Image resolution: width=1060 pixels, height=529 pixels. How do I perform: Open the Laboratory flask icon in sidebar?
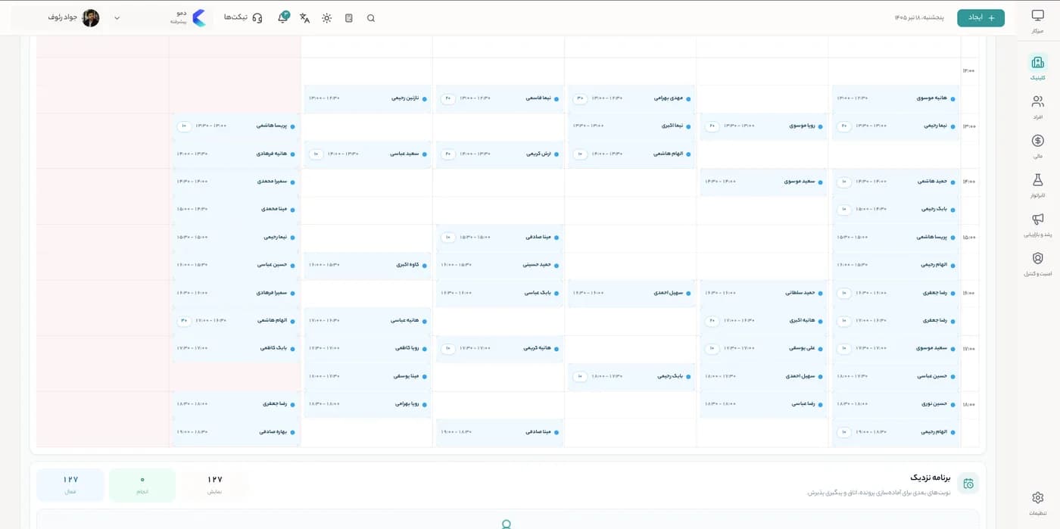(x=1037, y=185)
